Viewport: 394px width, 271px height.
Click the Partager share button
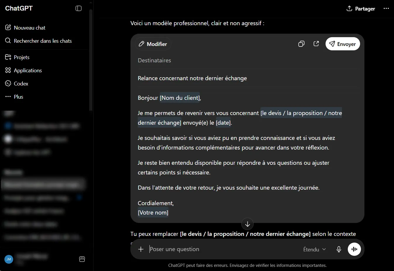(x=360, y=8)
